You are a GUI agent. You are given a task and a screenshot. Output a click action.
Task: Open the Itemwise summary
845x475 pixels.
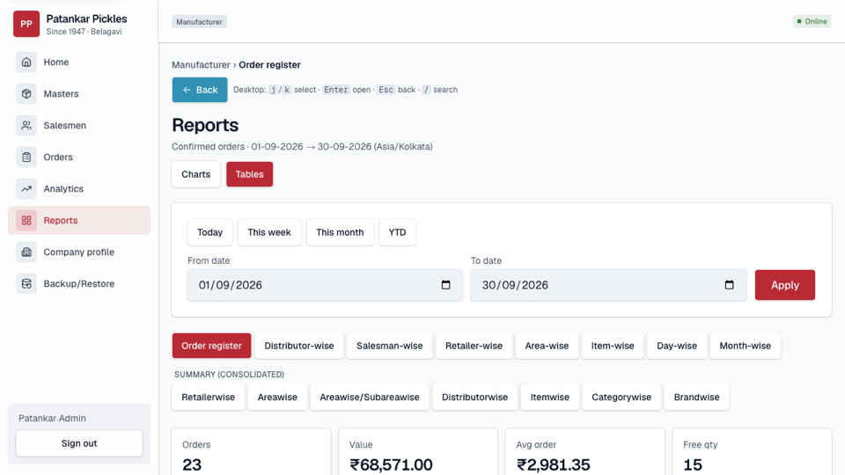tap(549, 398)
